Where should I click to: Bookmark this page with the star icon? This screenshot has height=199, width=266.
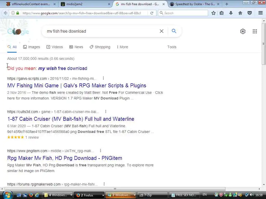pyautogui.click(x=214, y=13)
